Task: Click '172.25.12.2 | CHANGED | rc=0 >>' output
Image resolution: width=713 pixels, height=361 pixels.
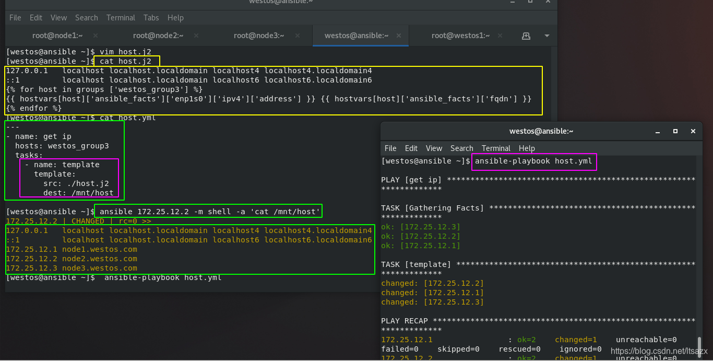Action: [x=78, y=221]
